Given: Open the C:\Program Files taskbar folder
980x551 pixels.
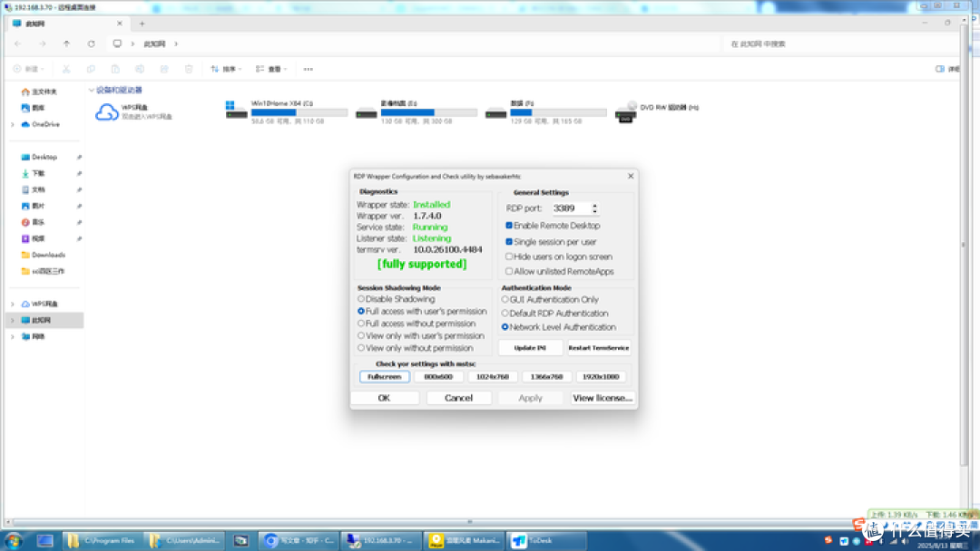Looking at the screenshot, I should pyautogui.click(x=103, y=540).
